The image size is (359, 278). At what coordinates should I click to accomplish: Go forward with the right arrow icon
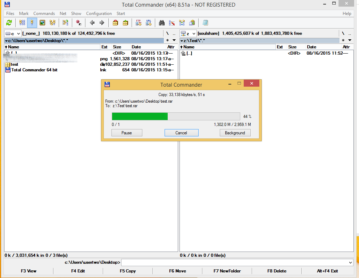pos(102,23)
